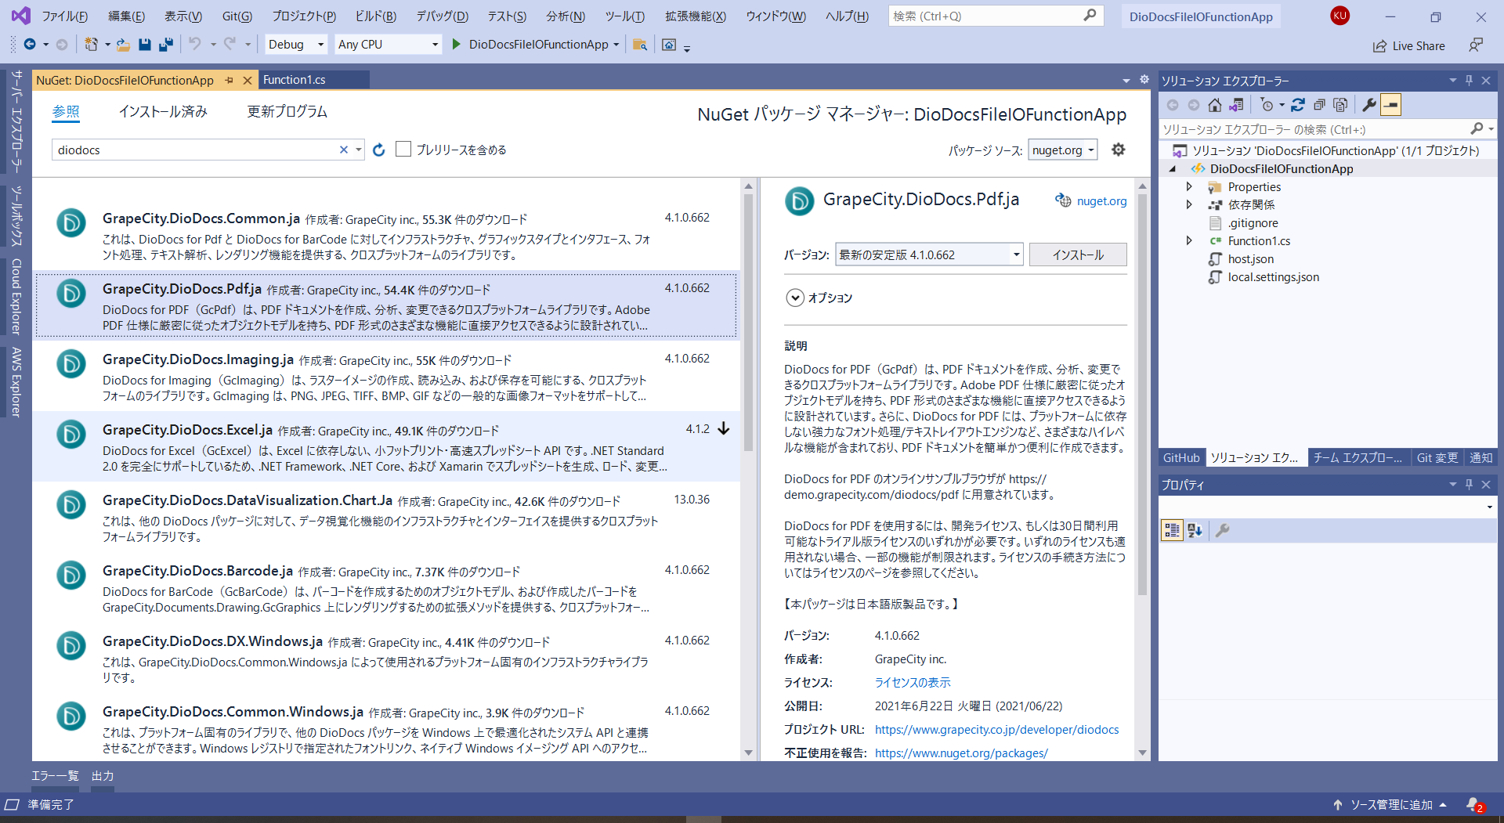The width and height of the screenshot is (1504, 823).
Task: Start debugging with the green play icon
Action: click(x=457, y=45)
